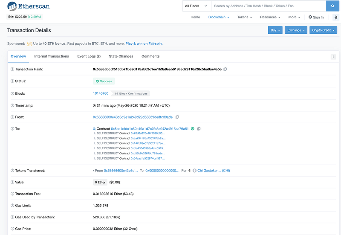Viewport: 341px width, 235px height.
Task: Click the search input field
Action: point(269,6)
